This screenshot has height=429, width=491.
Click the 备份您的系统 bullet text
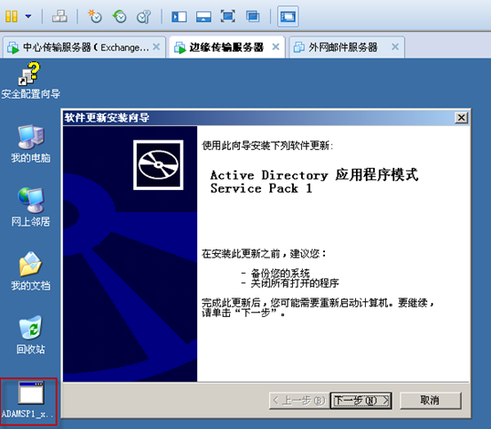(x=281, y=274)
